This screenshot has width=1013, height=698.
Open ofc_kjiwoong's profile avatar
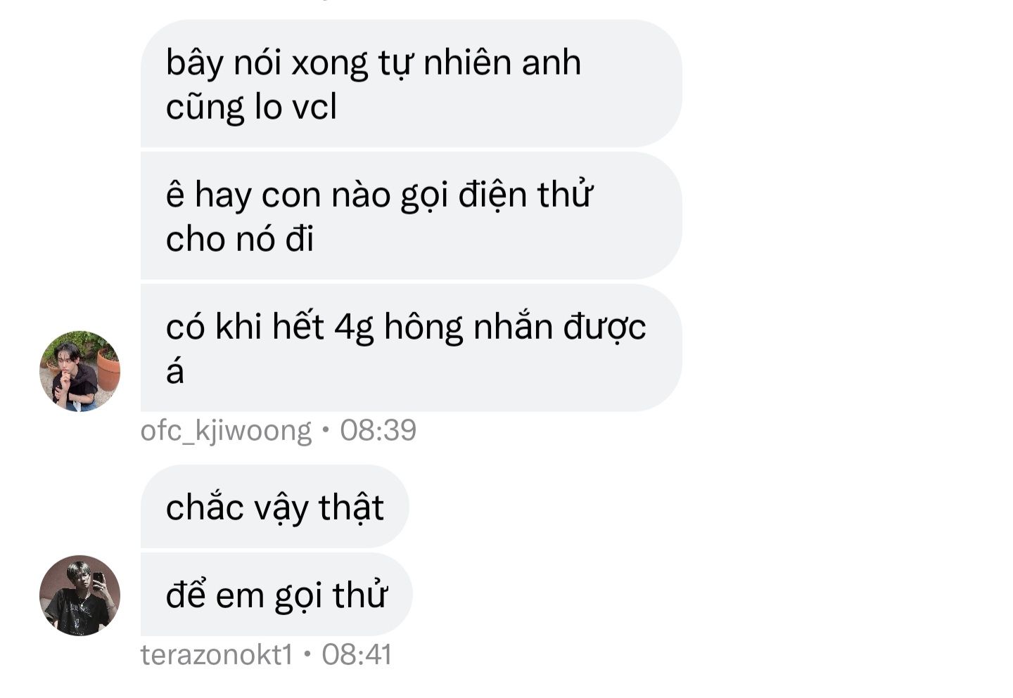coord(79,371)
